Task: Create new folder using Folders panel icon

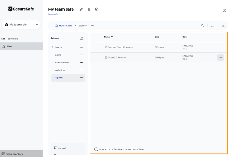Action: pos(81,39)
